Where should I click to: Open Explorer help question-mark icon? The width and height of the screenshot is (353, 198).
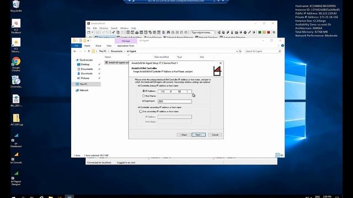[x=282, y=46]
